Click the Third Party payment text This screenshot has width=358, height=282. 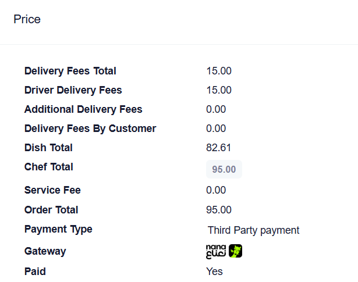(253, 230)
